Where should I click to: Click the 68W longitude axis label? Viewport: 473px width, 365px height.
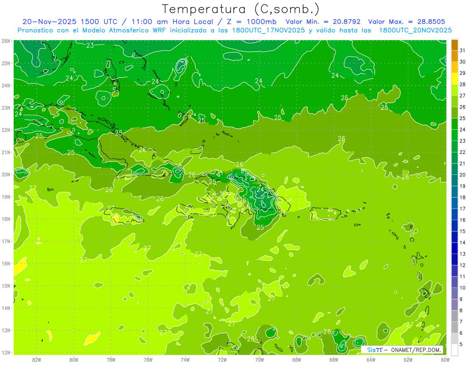pos(296,360)
